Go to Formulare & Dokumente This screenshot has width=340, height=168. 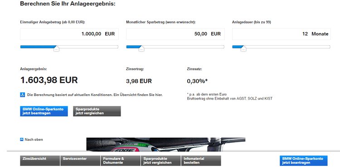(121, 161)
